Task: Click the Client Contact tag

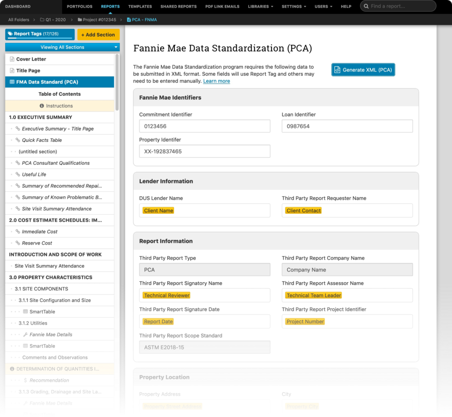Action: tap(304, 210)
